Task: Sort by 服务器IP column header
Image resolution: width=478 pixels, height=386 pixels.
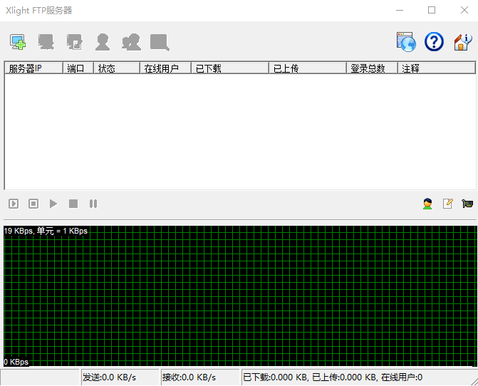Action: [33, 68]
